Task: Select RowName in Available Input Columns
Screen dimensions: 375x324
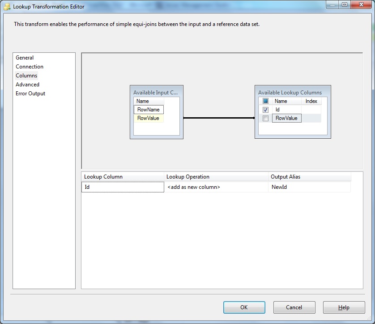Action: pos(149,109)
